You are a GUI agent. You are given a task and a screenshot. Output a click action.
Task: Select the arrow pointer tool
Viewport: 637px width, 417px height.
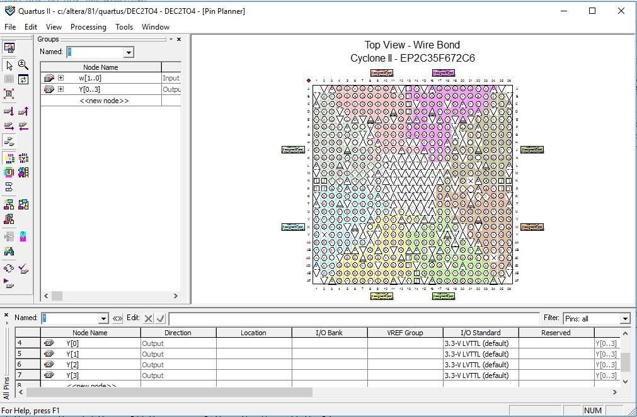pos(9,65)
